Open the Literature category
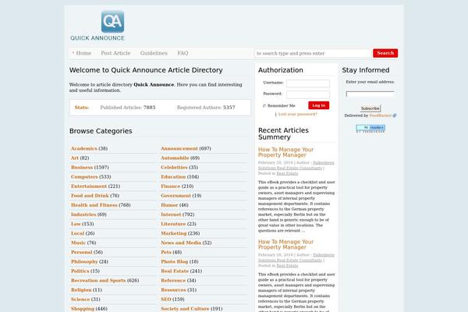This screenshot has width=468, height=312. pyautogui.click(x=173, y=224)
